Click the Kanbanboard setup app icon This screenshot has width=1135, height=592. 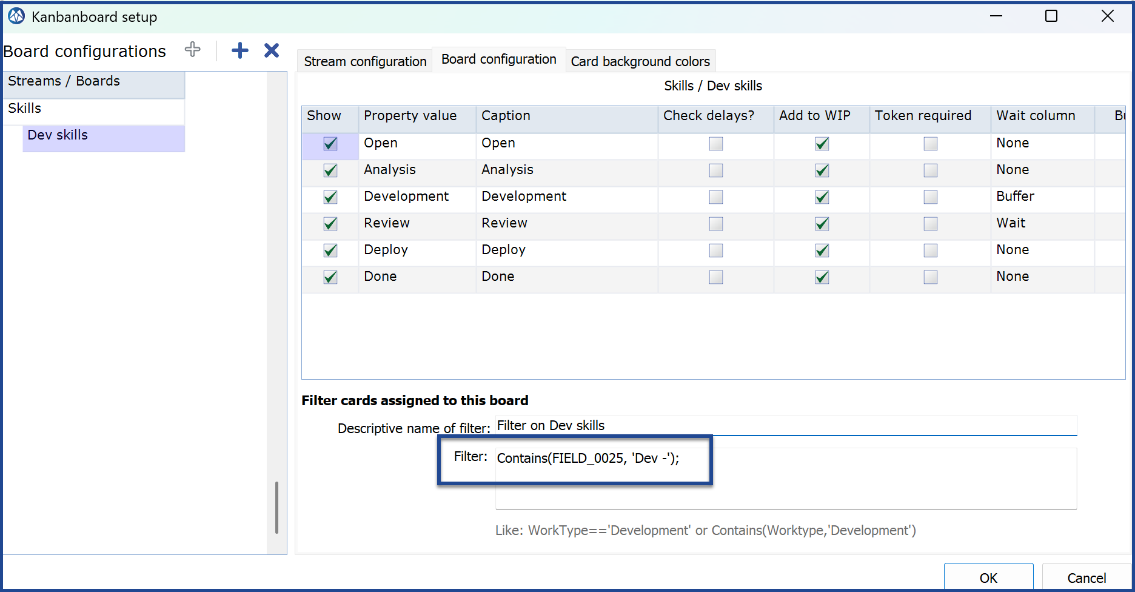[x=16, y=16]
